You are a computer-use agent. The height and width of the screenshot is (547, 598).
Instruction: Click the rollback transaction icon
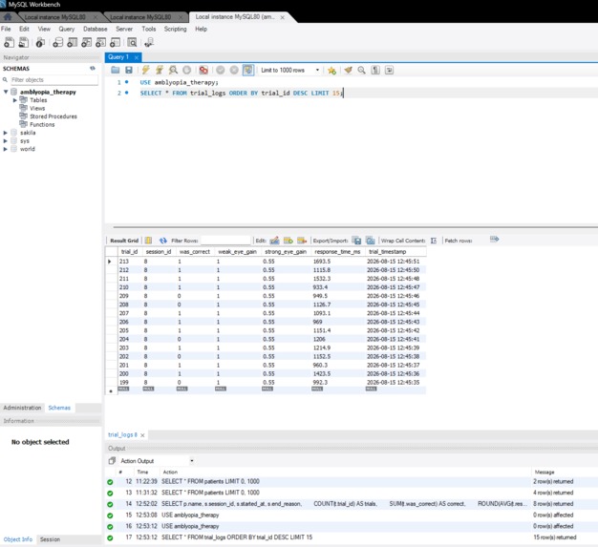(234, 70)
